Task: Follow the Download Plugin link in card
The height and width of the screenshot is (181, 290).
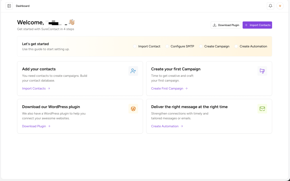Action: point(34,126)
